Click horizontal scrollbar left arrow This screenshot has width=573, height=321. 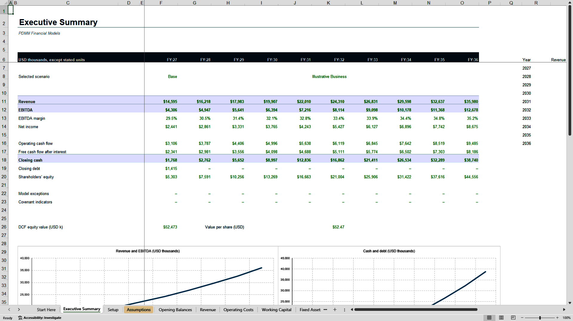coord(352,310)
